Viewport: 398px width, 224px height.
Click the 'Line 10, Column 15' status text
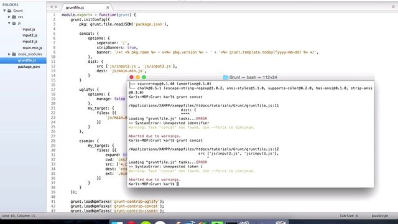coord(19,216)
